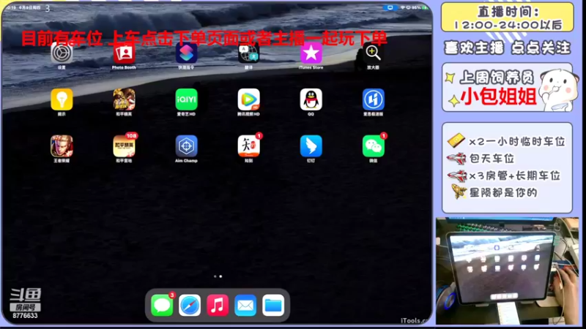Image resolution: width=586 pixels, height=329 pixels.
Task: Open the 爱思极速版 blue app
Action: coord(373,99)
